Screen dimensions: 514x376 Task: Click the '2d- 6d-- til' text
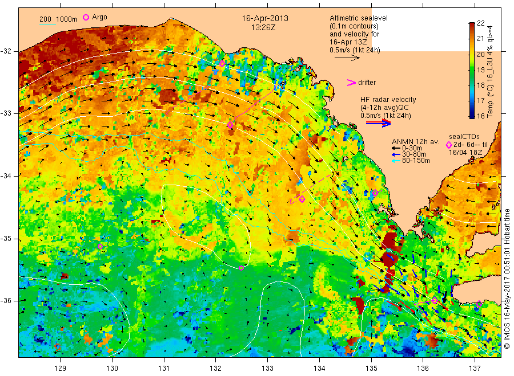point(471,145)
